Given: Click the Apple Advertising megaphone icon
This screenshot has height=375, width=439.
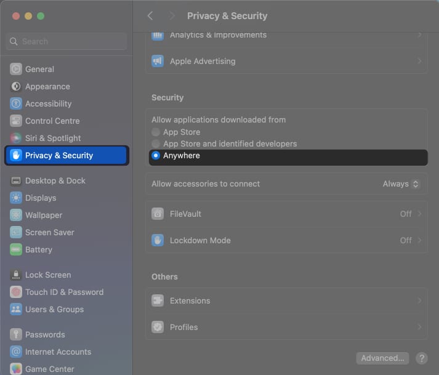Looking at the screenshot, I should tap(158, 61).
